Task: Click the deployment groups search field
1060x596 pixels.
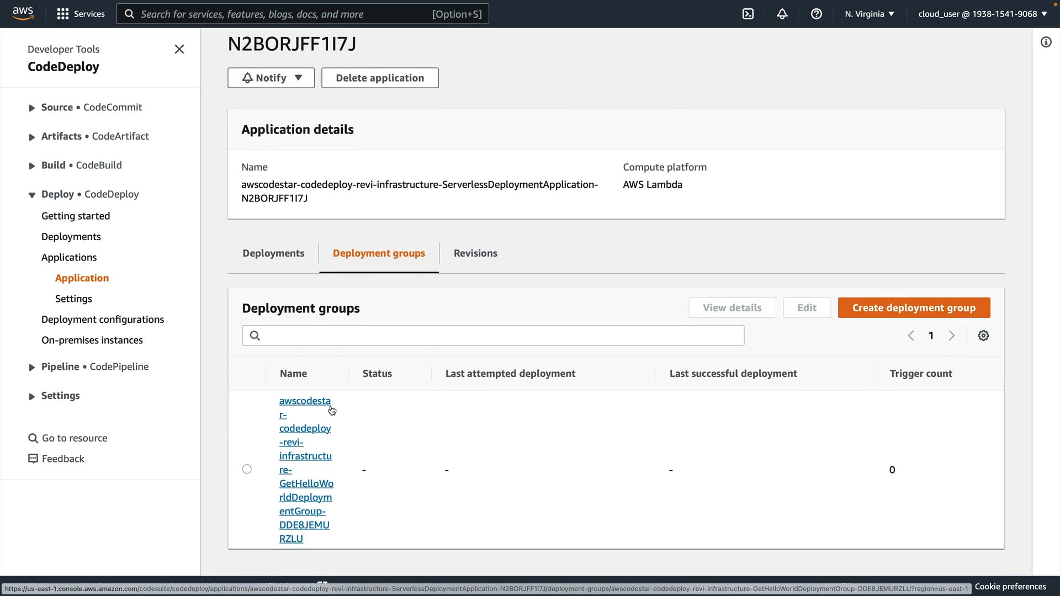Action: coord(493,336)
